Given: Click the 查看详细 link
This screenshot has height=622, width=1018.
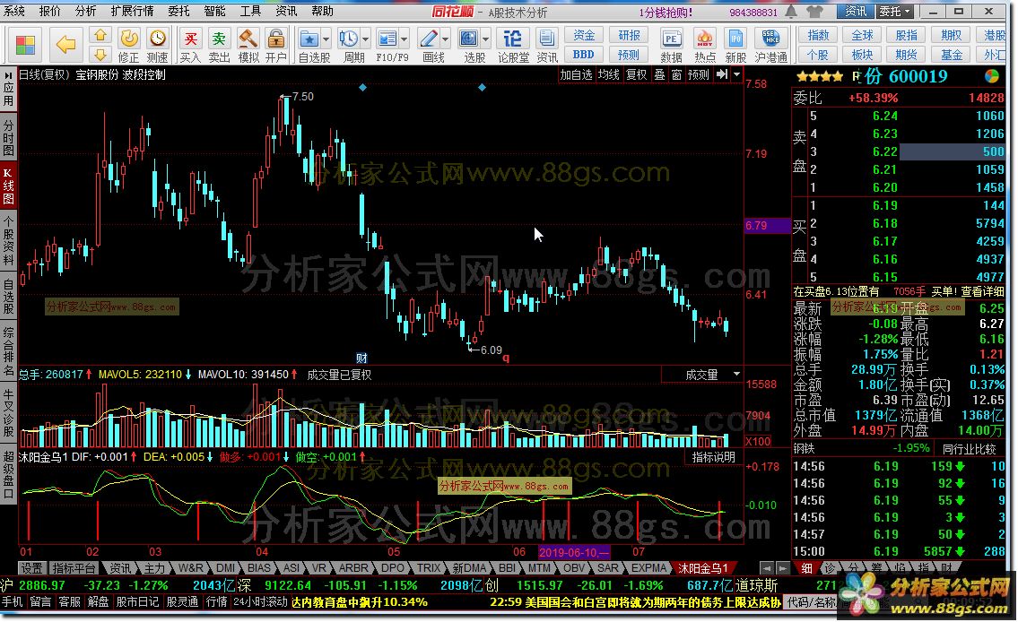Looking at the screenshot, I should [981, 291].
